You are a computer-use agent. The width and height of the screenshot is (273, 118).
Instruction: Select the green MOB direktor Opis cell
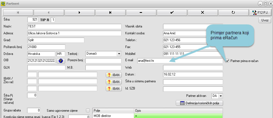click(x=177, y=116)
